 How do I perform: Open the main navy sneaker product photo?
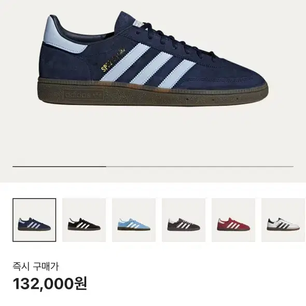tap(153, 59)
